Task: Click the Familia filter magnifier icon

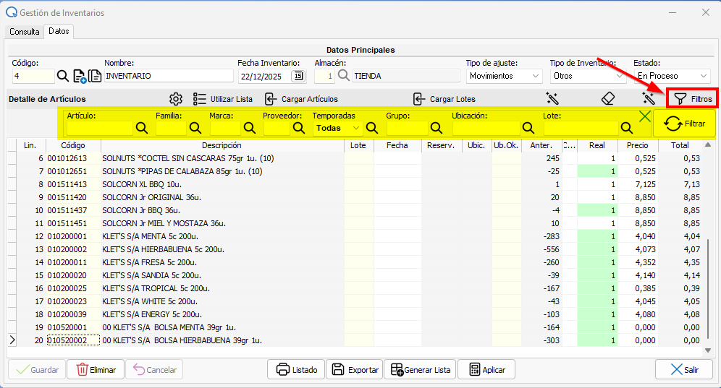Action: (x=195, y=128)
